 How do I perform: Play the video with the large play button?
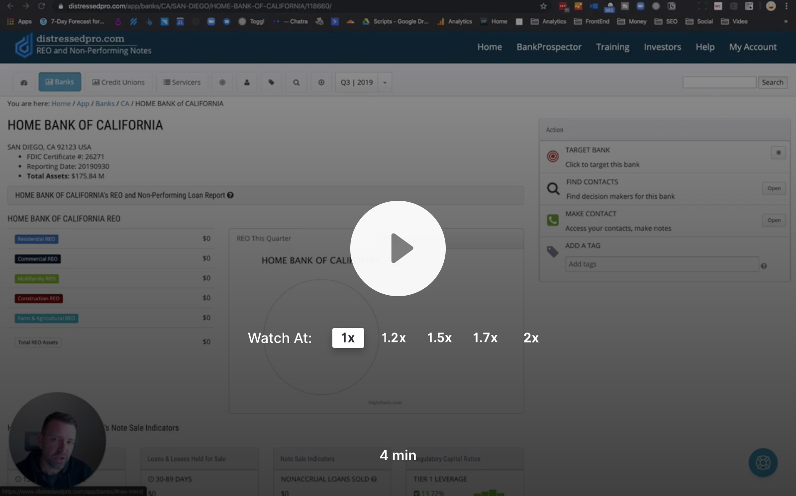[398, 248]
